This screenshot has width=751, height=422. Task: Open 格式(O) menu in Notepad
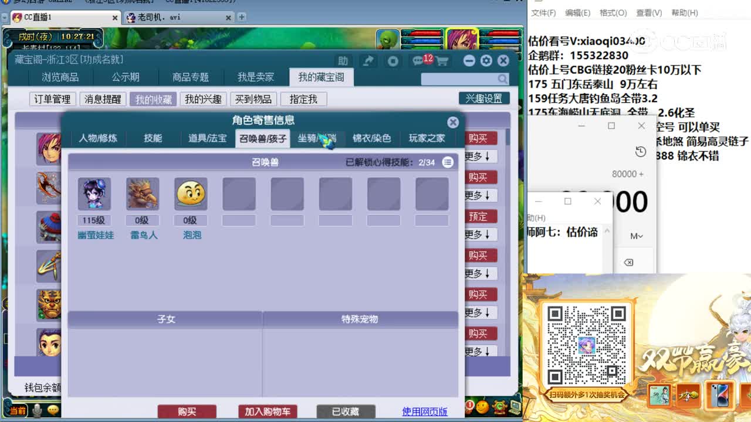[x=613, y=13]
